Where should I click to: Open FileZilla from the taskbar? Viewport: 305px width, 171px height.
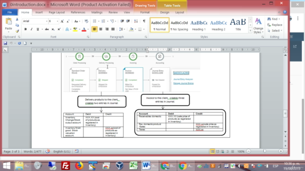point(66,166)
